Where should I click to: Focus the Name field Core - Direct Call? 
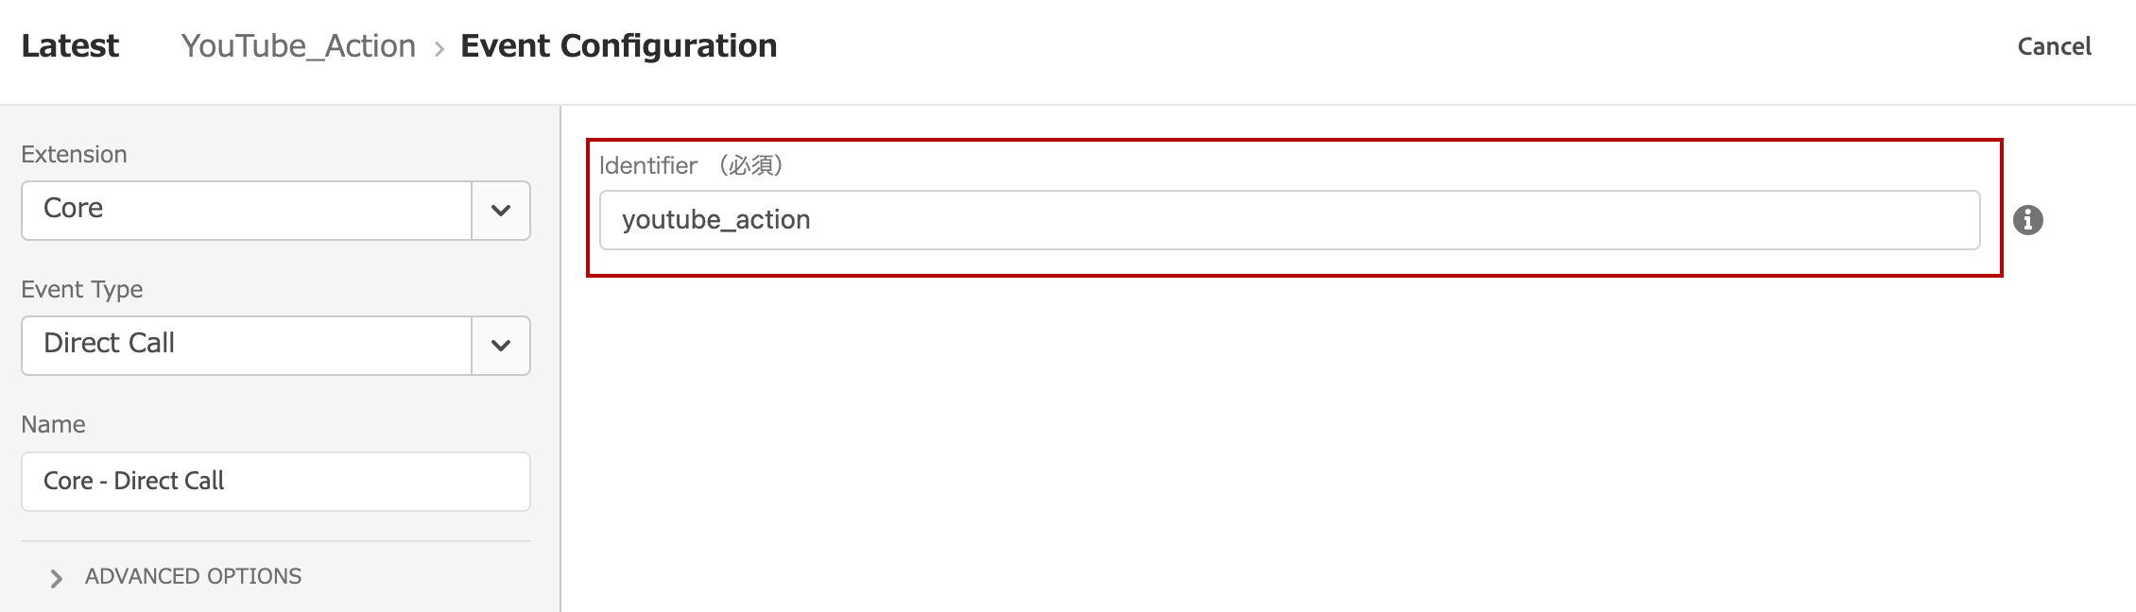276,482
